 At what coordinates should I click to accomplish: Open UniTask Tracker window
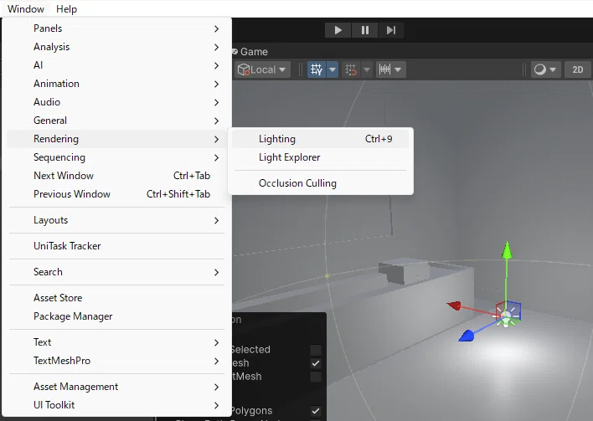116,246
